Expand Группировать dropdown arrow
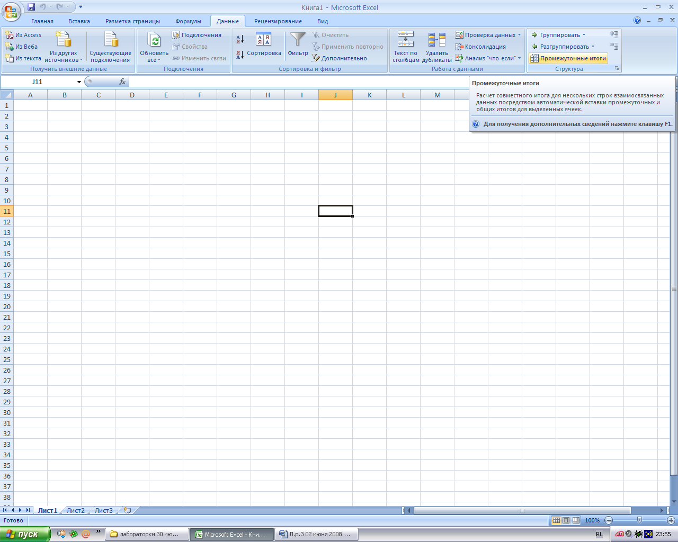 coord(584,35)
